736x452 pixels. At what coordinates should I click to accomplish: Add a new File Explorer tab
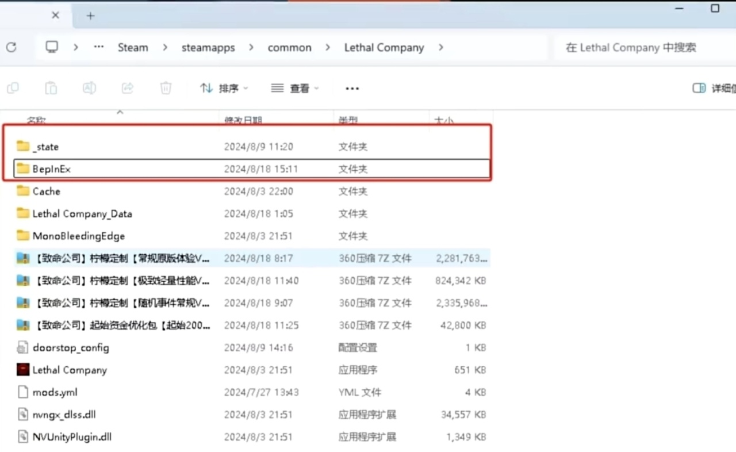[90, 16]
